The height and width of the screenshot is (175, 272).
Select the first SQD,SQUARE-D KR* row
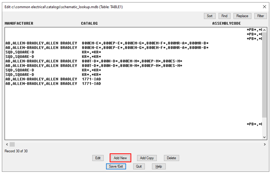click(133, 52)
